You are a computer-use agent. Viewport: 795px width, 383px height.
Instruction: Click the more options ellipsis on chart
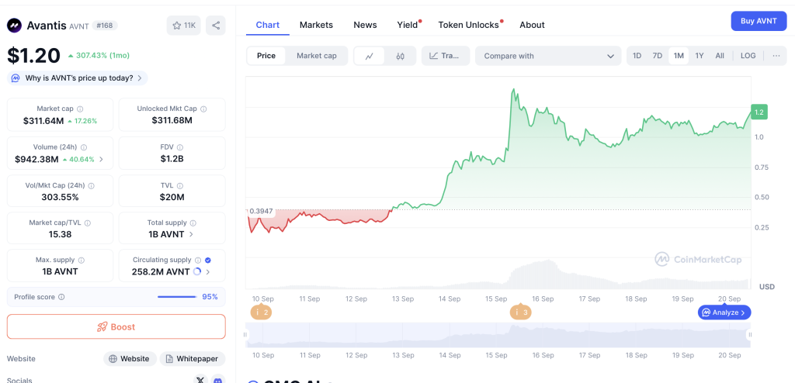coord(776,56)
